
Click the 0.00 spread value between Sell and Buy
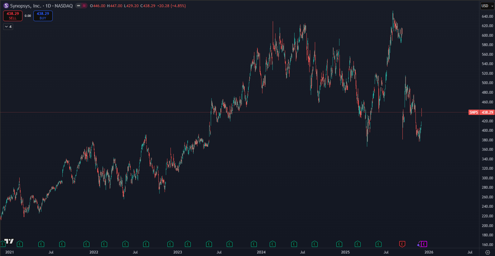pos(28,16)
